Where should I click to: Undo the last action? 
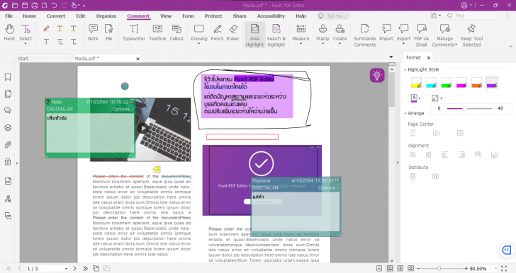pyautogui.click(x=55, y=5)
